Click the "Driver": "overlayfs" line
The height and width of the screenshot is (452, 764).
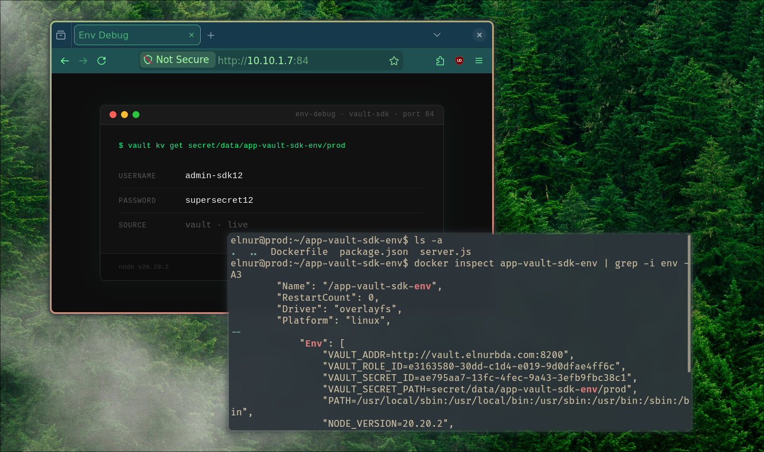[x=340, y=309]
